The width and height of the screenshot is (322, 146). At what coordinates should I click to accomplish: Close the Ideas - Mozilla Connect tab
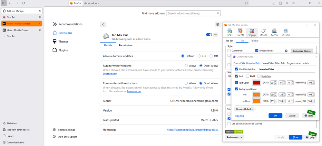(x=40, y=30)
